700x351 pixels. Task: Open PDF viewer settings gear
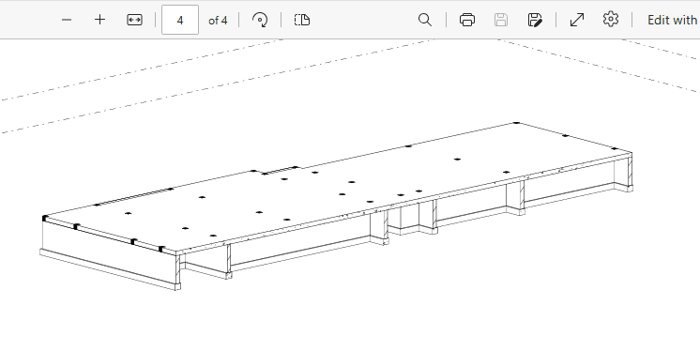pyautogui.click(x=610, y=19)
